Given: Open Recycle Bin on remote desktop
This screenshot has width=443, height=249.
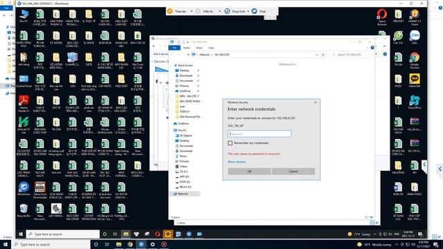Looking at the screenshot, I should (x=24, y=210).
